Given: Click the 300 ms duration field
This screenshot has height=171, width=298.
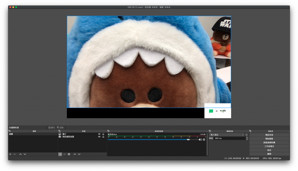Looking at the screenshot, I should 230,138.
